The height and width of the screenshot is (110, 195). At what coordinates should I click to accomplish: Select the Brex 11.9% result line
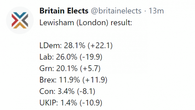pos(73,80)
